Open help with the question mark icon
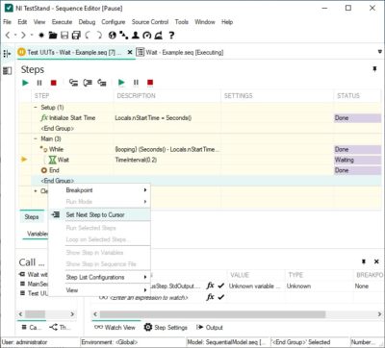 171,36
